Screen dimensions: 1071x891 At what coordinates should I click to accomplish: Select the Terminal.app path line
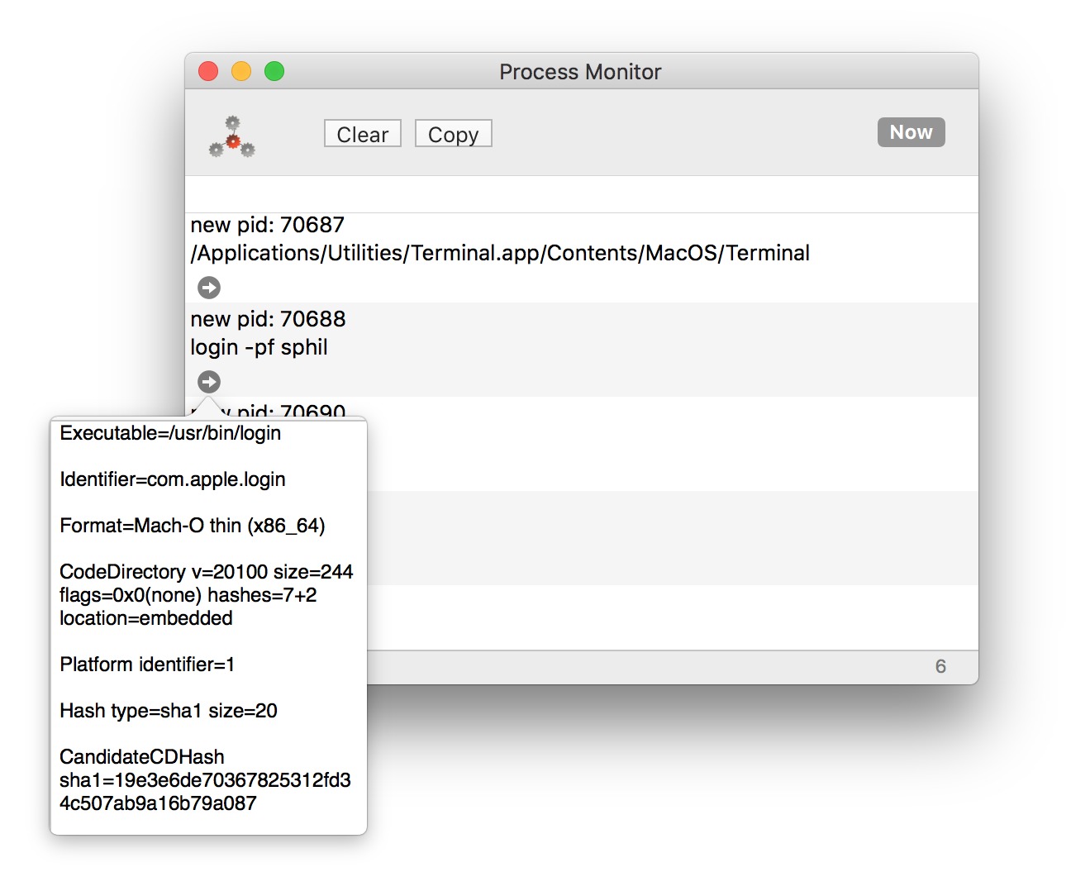point(500,253)
